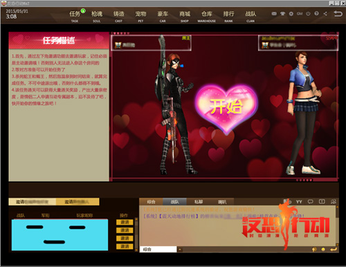Click the chat message input field

(x=246, y=249)
